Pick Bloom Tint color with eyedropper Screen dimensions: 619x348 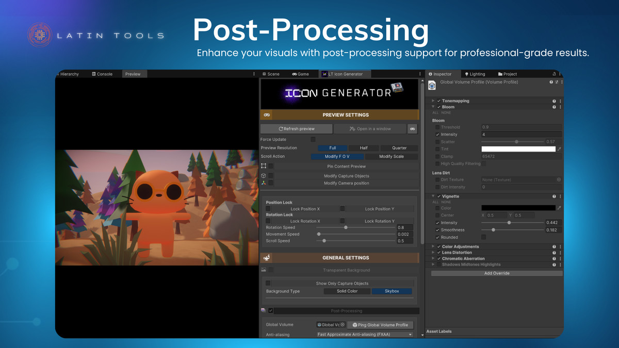click(560, 149)
